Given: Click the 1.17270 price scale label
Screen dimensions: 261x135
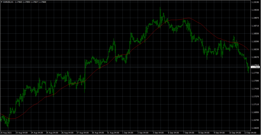Looking at the screenshot, I should click(x=255, y=96).
